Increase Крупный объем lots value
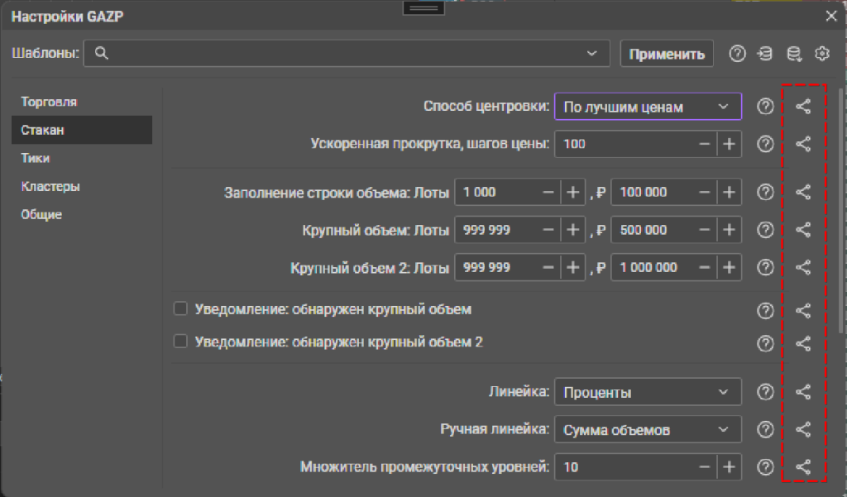The width and height of the screenshot is (847, 497). (x=573, y=230)
